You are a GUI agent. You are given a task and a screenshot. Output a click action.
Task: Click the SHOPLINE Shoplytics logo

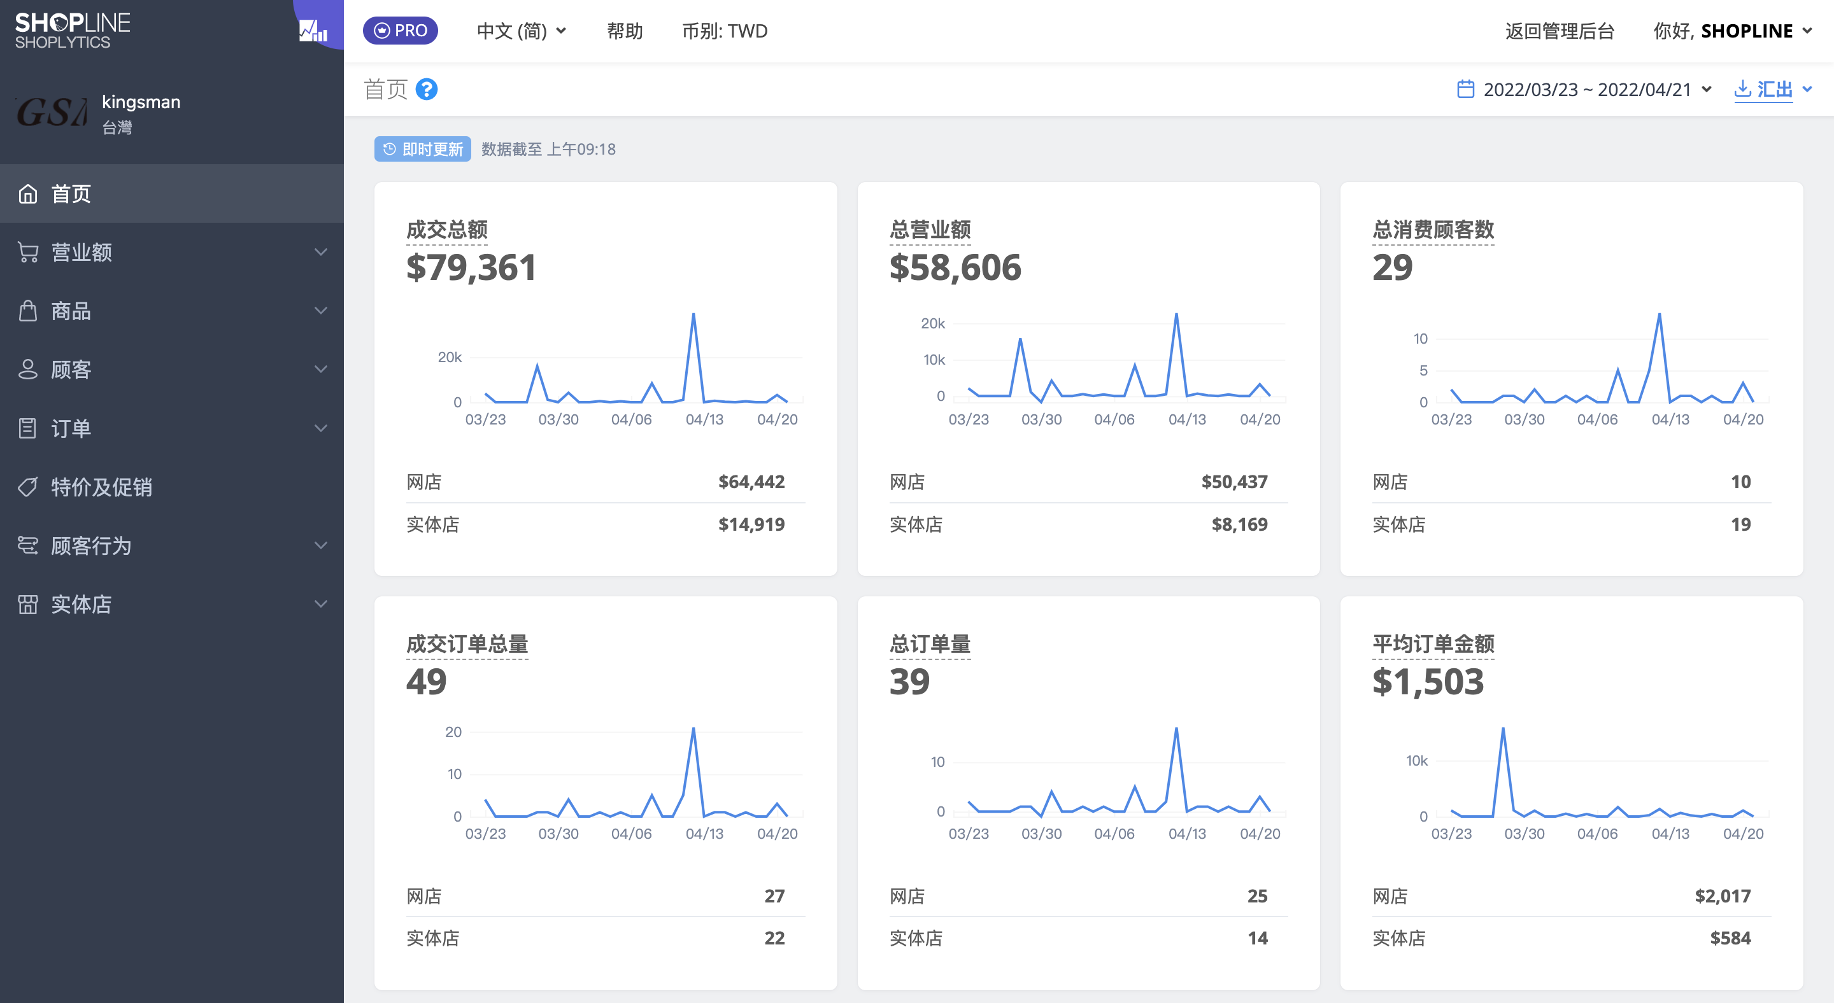point(73,31)
